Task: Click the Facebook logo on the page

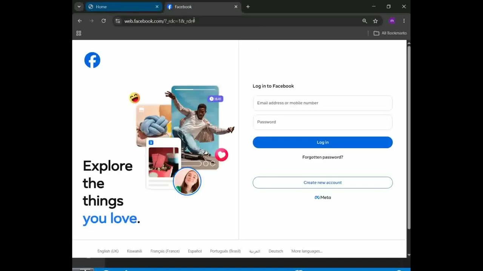Action: [x=92, y=60]
